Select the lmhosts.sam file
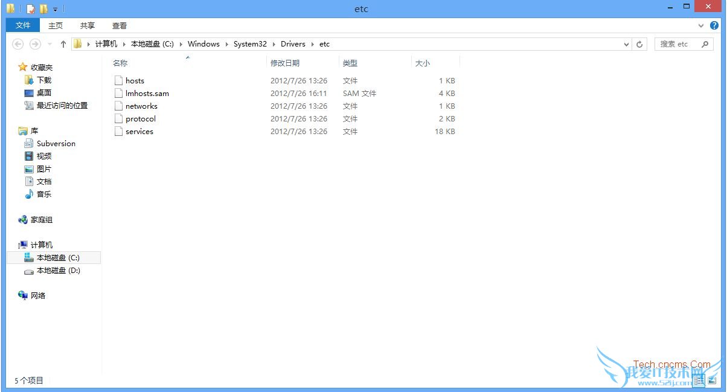This screenshot has height=392, width=727. [147, 94]
